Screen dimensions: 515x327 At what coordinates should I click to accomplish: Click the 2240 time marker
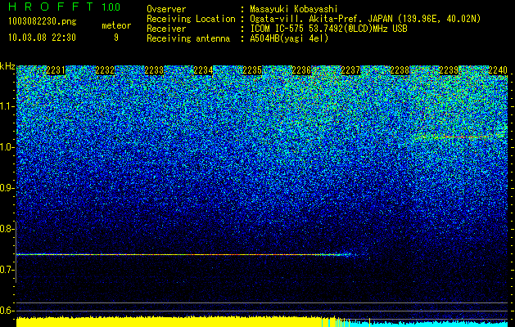(x=498, y=69)
